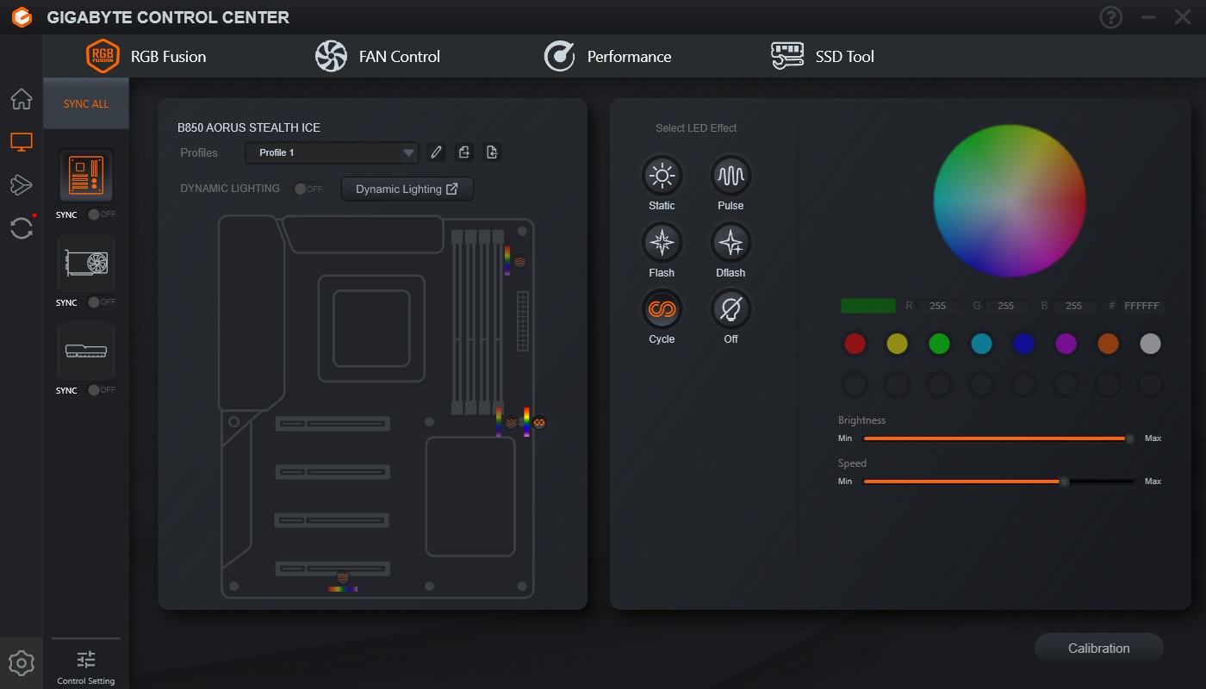Toggle the DYNAMIC LIGHTING switch

[x=307, y=189]
